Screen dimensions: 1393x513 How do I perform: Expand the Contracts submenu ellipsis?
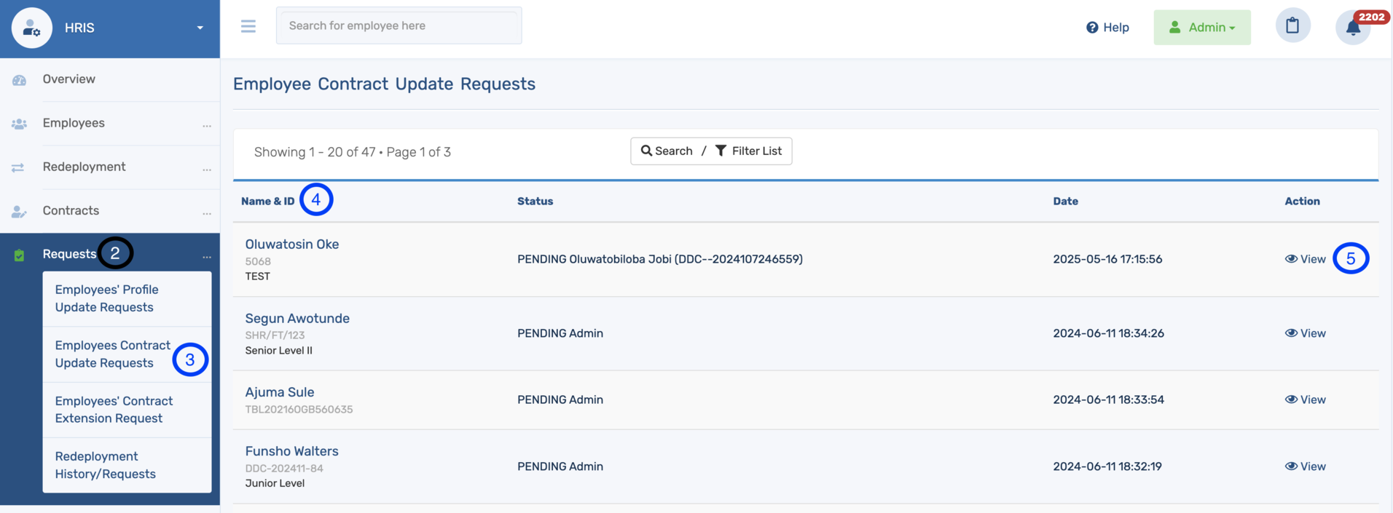tap(207, 212)
